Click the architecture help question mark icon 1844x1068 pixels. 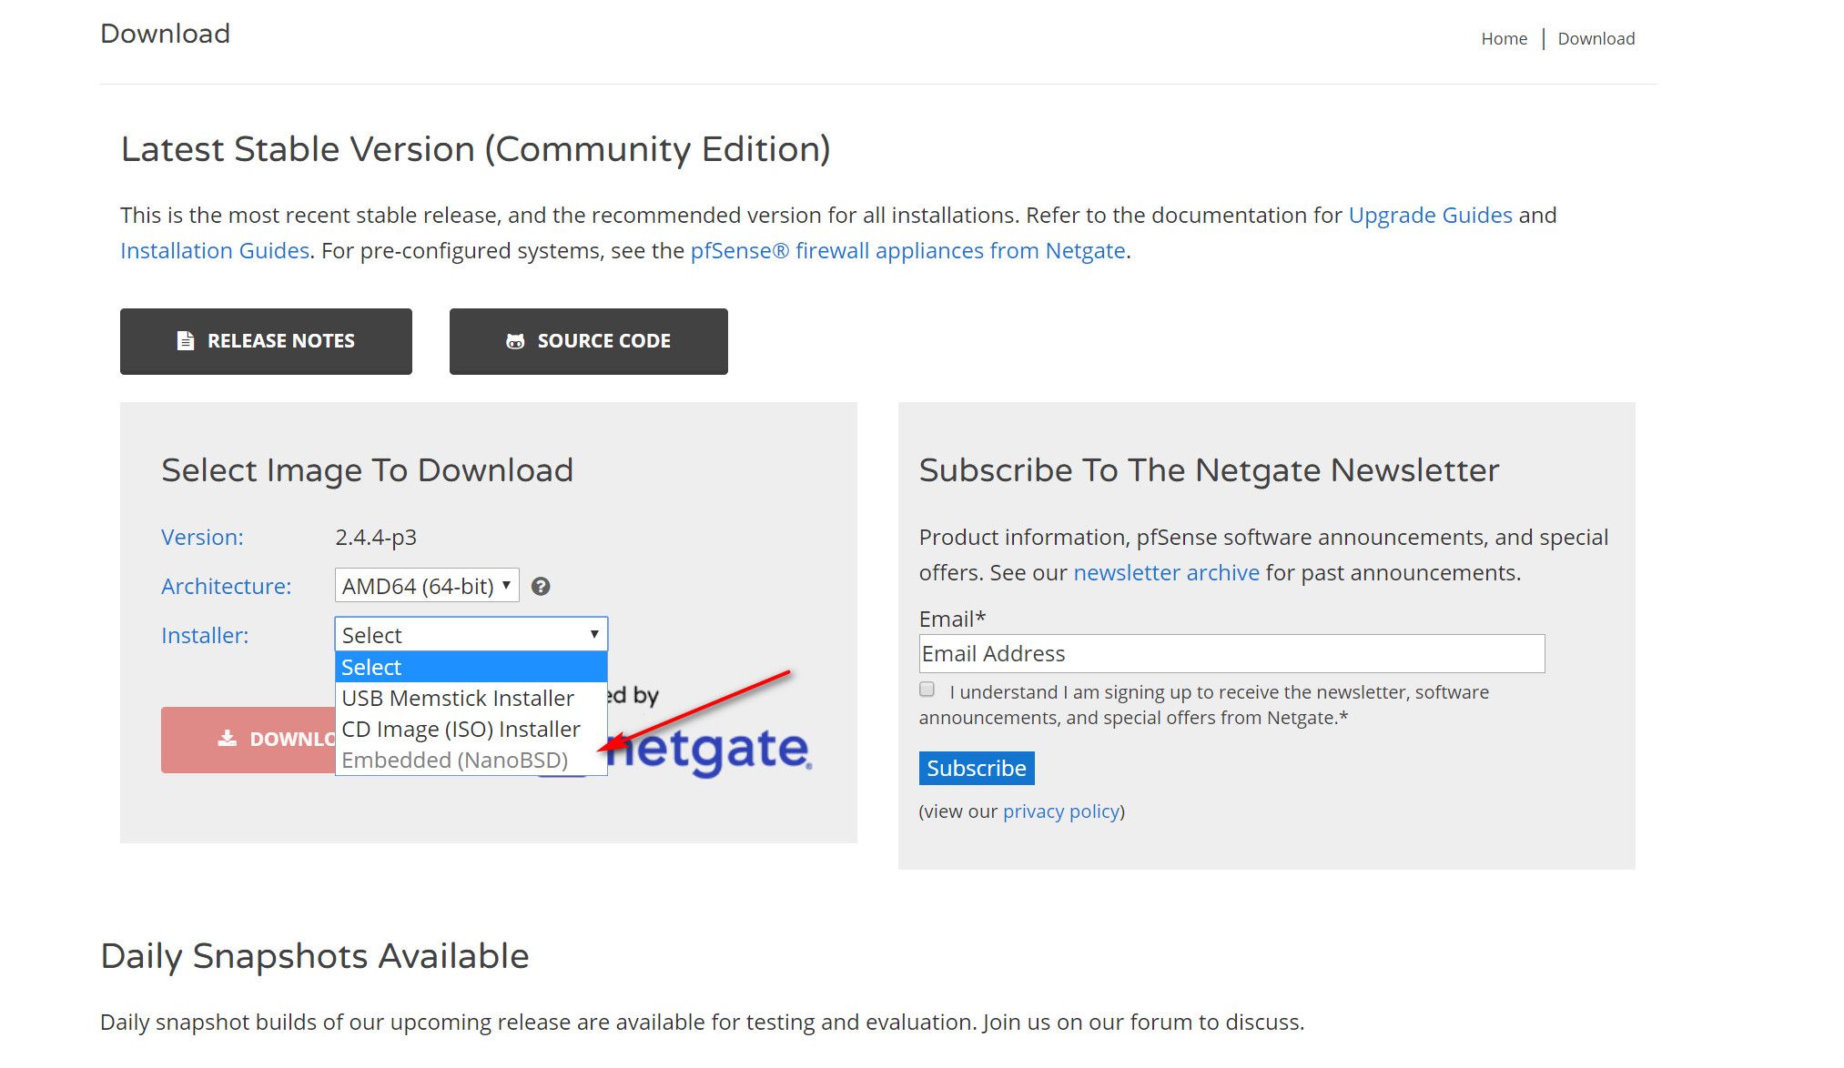(541, 587)
